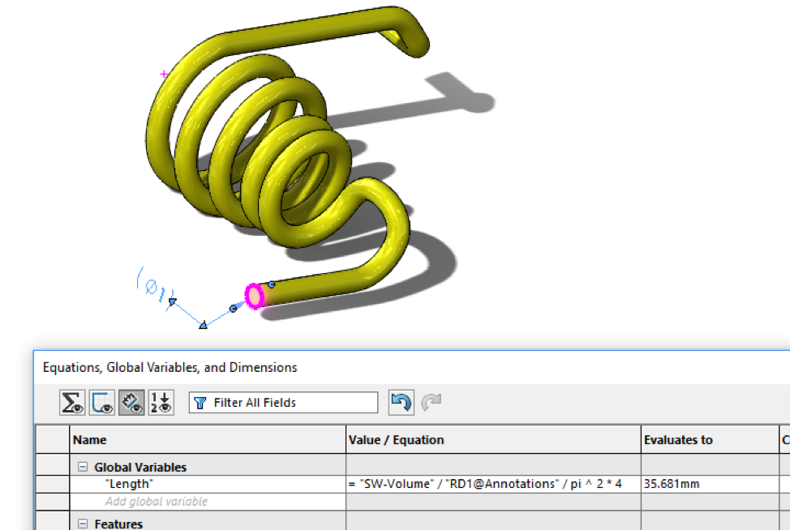Select the Dimension View icon
The height and width of the screenshot is (530, 790).
point(131,402)
